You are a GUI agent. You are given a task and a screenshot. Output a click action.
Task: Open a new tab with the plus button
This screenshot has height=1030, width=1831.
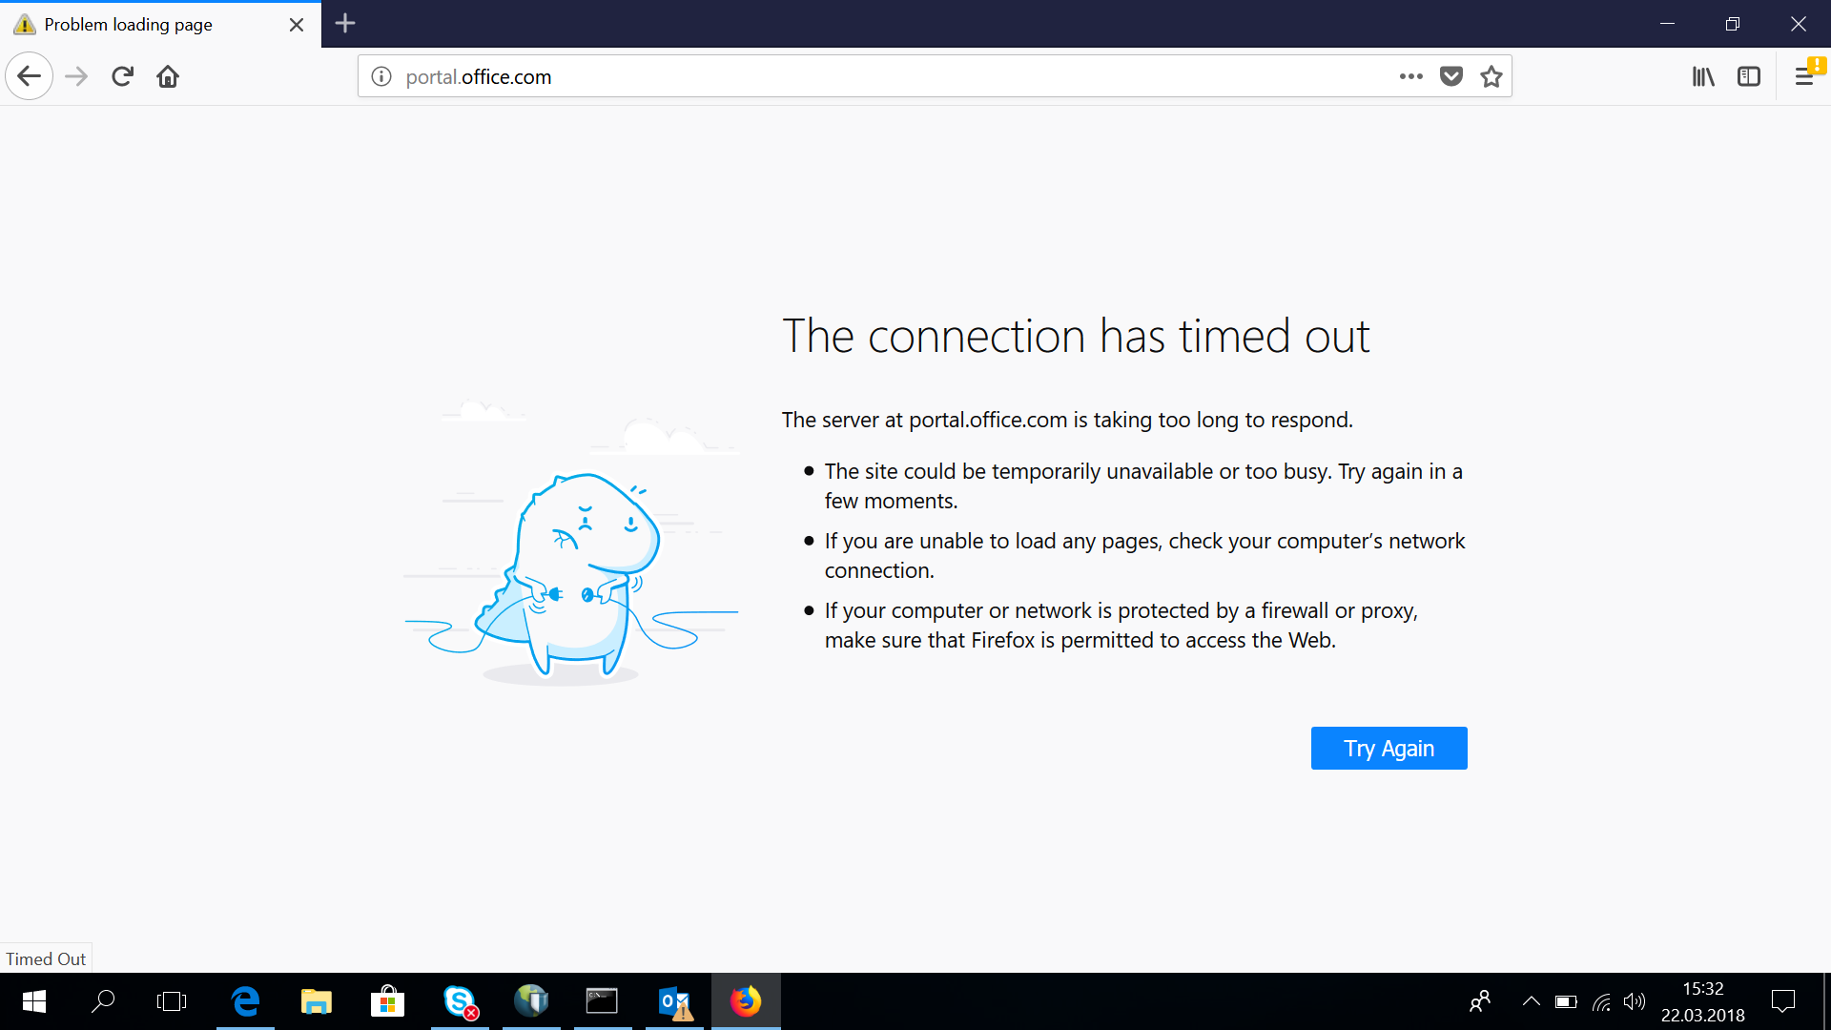(x=345, y=24)
